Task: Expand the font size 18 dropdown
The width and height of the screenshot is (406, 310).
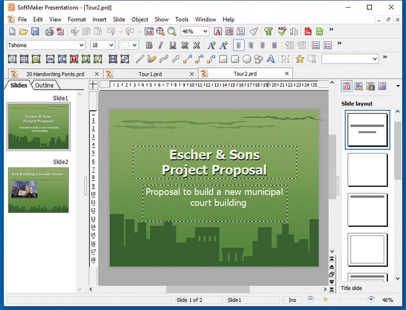Action: click(111, 46)
